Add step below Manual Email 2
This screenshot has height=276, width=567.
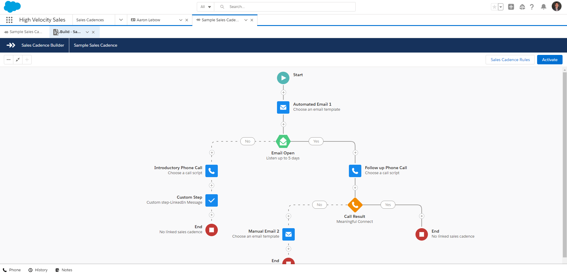tap(289, 249)
